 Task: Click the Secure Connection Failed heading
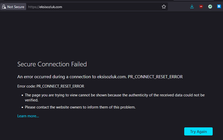(52, 64)
